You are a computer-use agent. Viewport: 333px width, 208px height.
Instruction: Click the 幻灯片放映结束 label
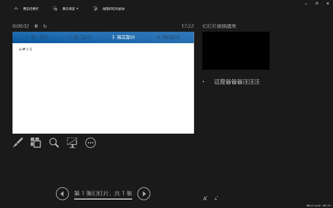219,26
